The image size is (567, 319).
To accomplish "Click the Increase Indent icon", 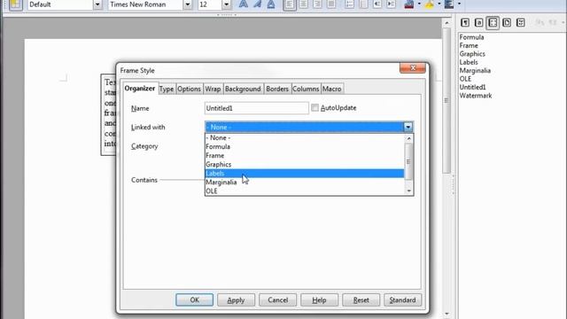I will point(391,4).
